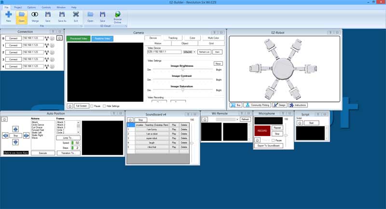Image resolution: width=386 pixels, height=209 pixels.
Task: Click Buy cart icon button in EZ-Robot
Action: tap(236, 105)
